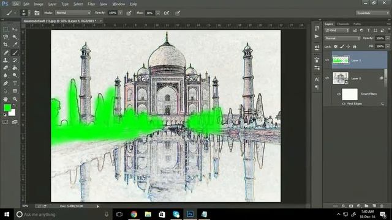Click the swap foreground/background colors arrow
Screen dimensions: 392x220
click(x=14, y=106)
